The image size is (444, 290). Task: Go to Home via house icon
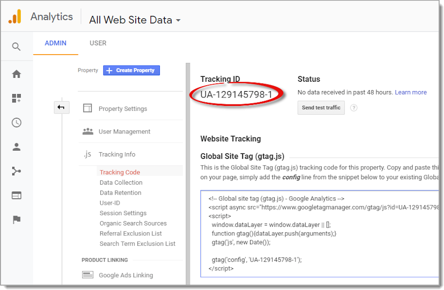click(16, 74)
